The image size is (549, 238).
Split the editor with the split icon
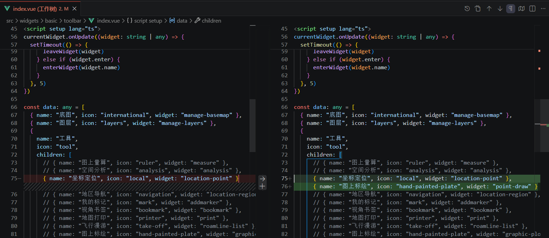[532, 9]
